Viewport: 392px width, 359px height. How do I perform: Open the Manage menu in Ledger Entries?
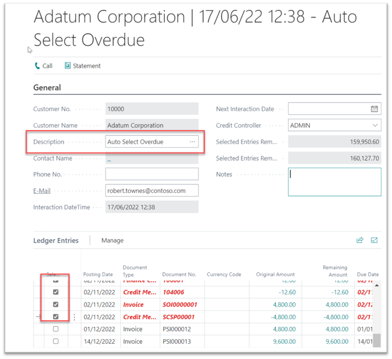pos(112,241)
